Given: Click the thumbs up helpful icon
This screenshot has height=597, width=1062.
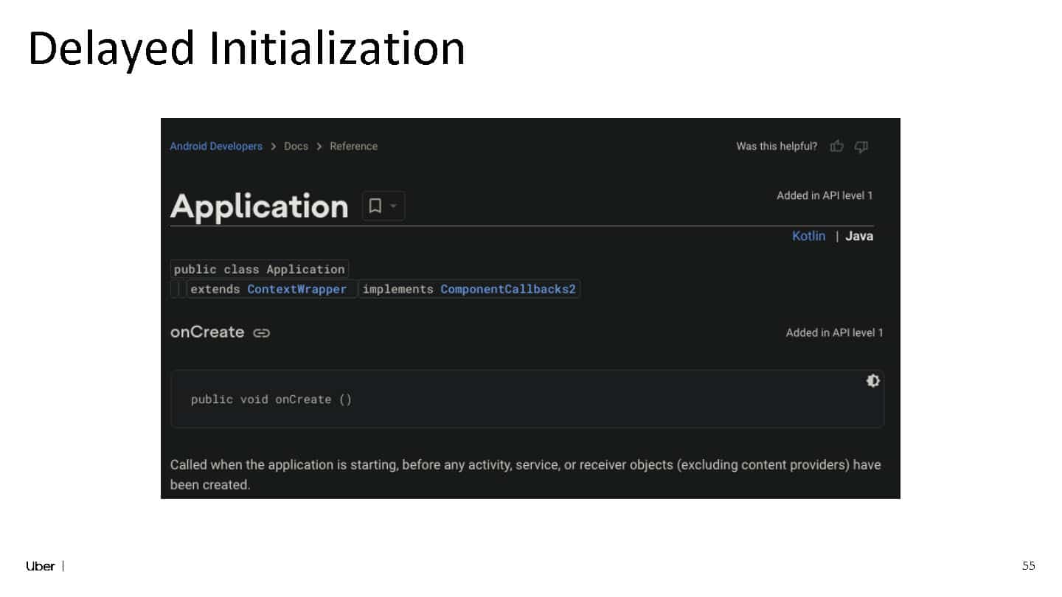Looking at the screenshot, I should [836, 146].
